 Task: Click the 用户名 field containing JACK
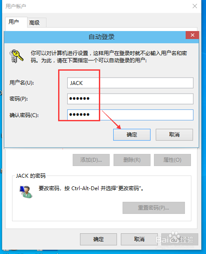130,83
